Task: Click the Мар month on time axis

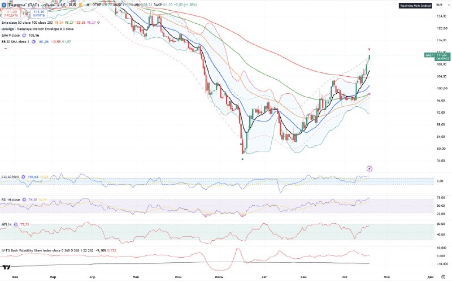Action: [x=53, y=277]
